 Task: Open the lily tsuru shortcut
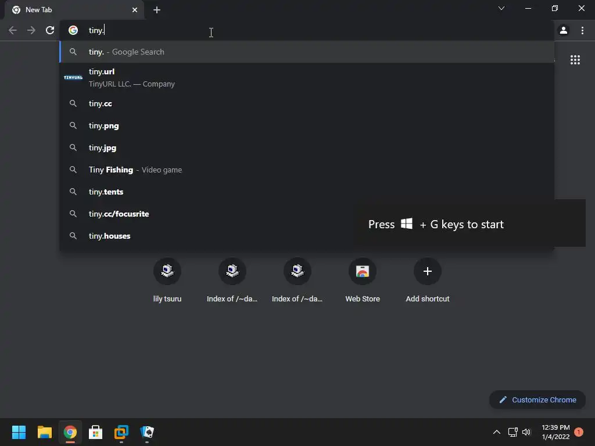pos(167,280)
